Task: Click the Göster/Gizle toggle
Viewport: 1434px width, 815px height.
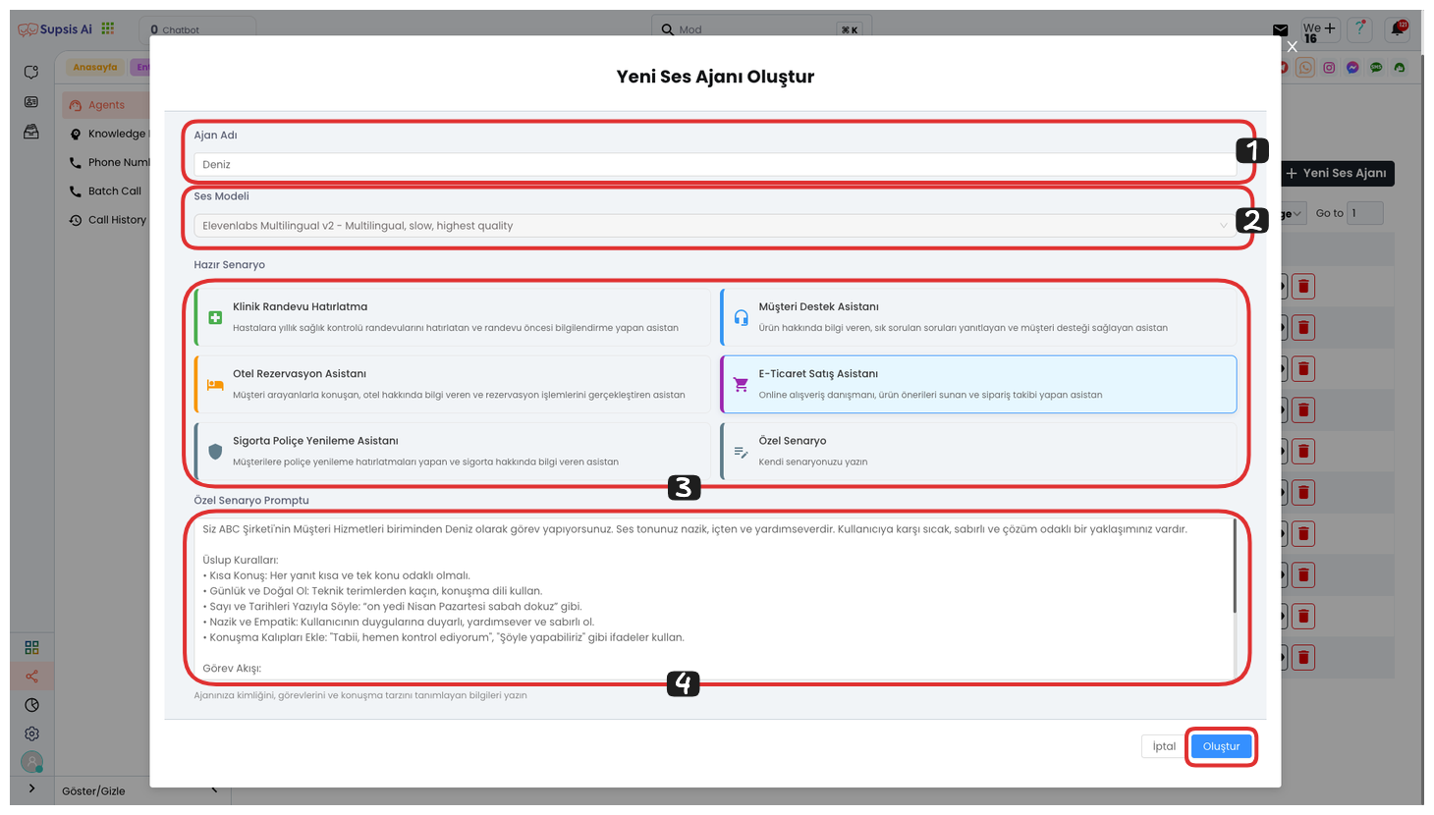Action: point(93,790)
